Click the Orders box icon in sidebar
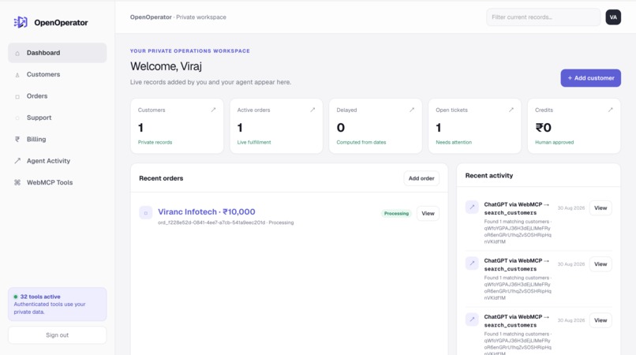 tap(17, 96)
